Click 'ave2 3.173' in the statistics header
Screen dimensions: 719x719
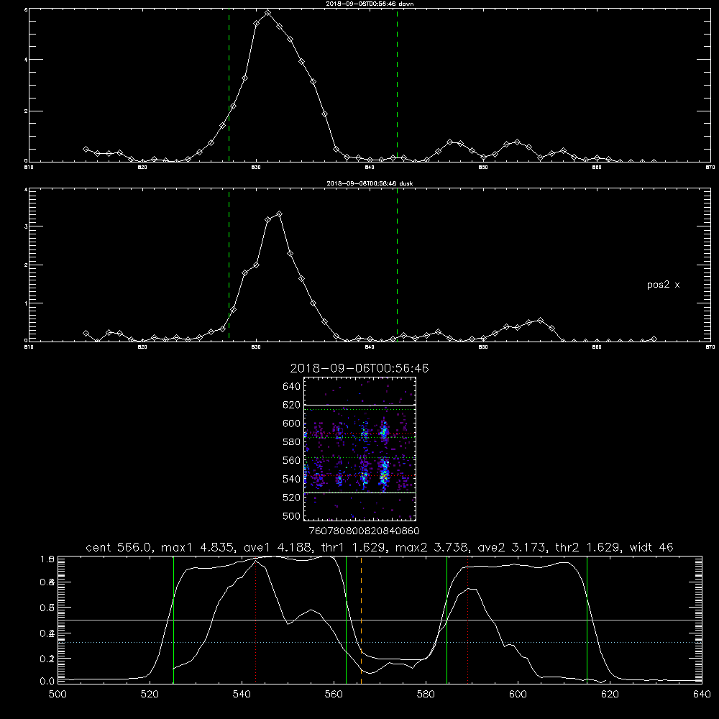(513, 547)
